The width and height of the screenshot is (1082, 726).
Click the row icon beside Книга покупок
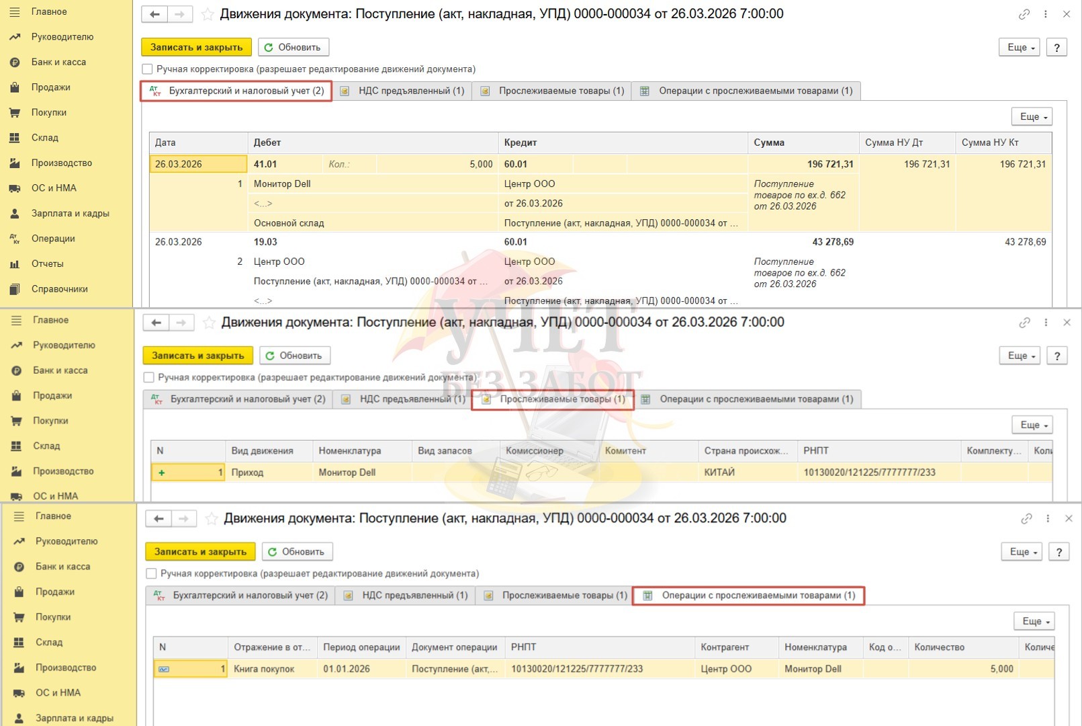point(164,669)
